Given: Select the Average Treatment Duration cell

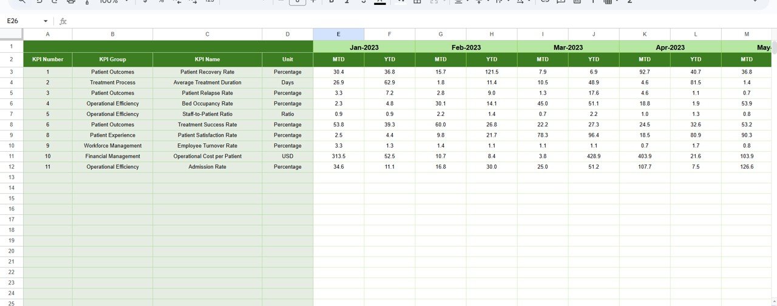Looking at the screenshot, I should [208, 83].
